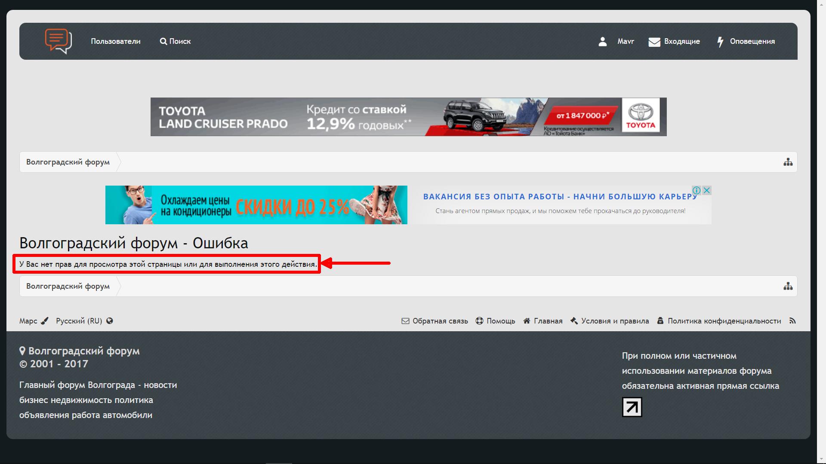The image size is (826, 464).
Task: Click the forum speech-bubble logo icon
Action: 58,41
